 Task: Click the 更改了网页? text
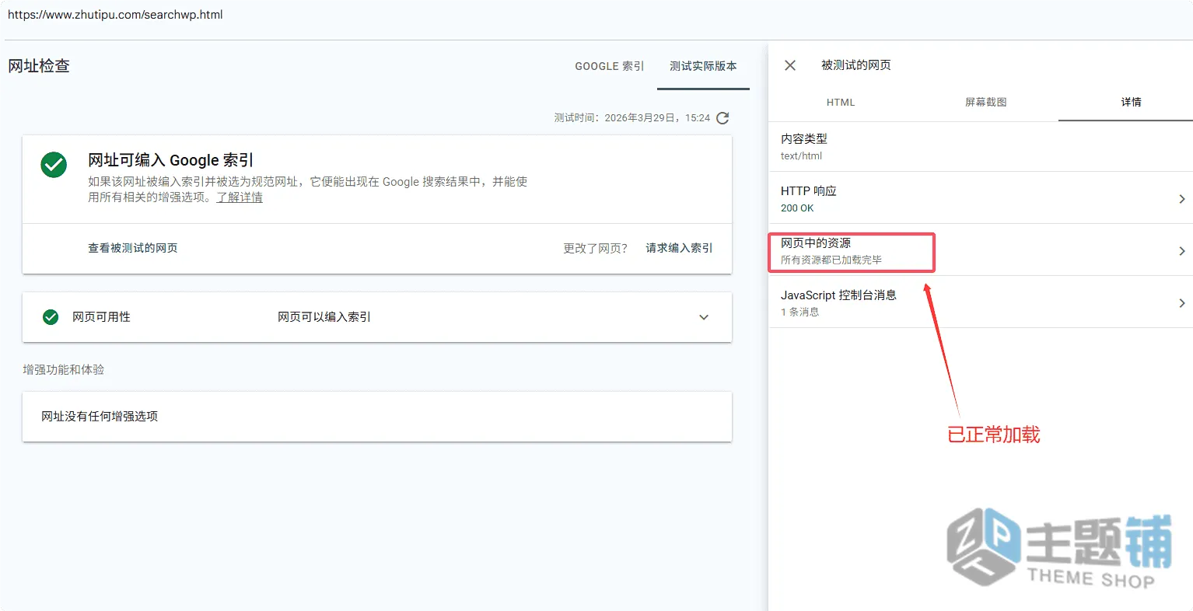point(596,248)
